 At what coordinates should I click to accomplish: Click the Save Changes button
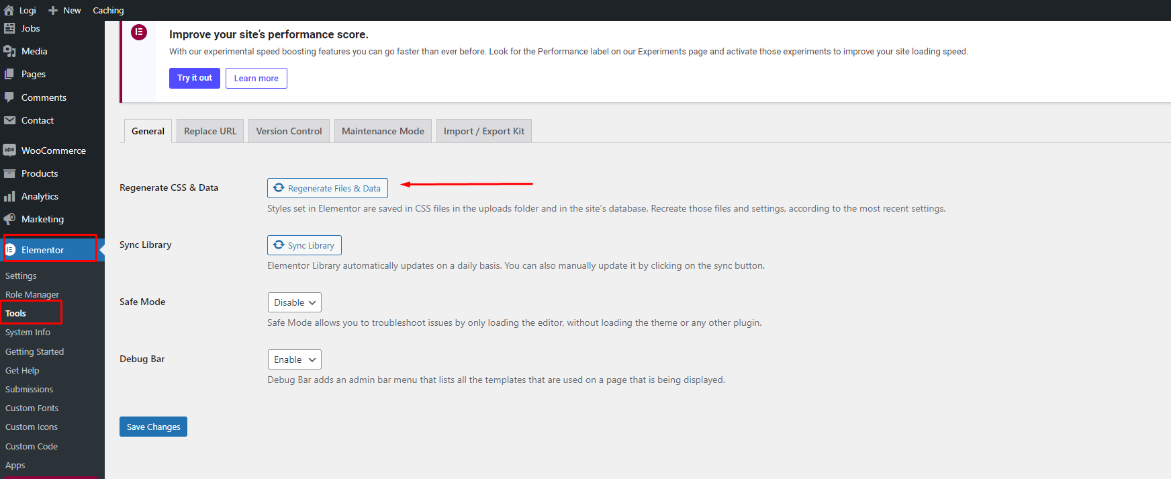point(153,427)
